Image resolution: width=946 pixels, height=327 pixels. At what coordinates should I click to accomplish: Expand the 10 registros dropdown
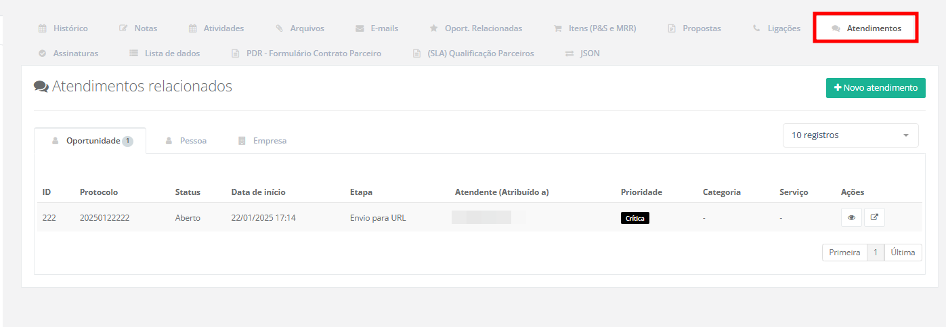[851, 135]
